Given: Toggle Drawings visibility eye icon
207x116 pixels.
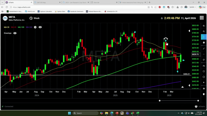Looking at the screenshot, I should click(x=15, y=33).
